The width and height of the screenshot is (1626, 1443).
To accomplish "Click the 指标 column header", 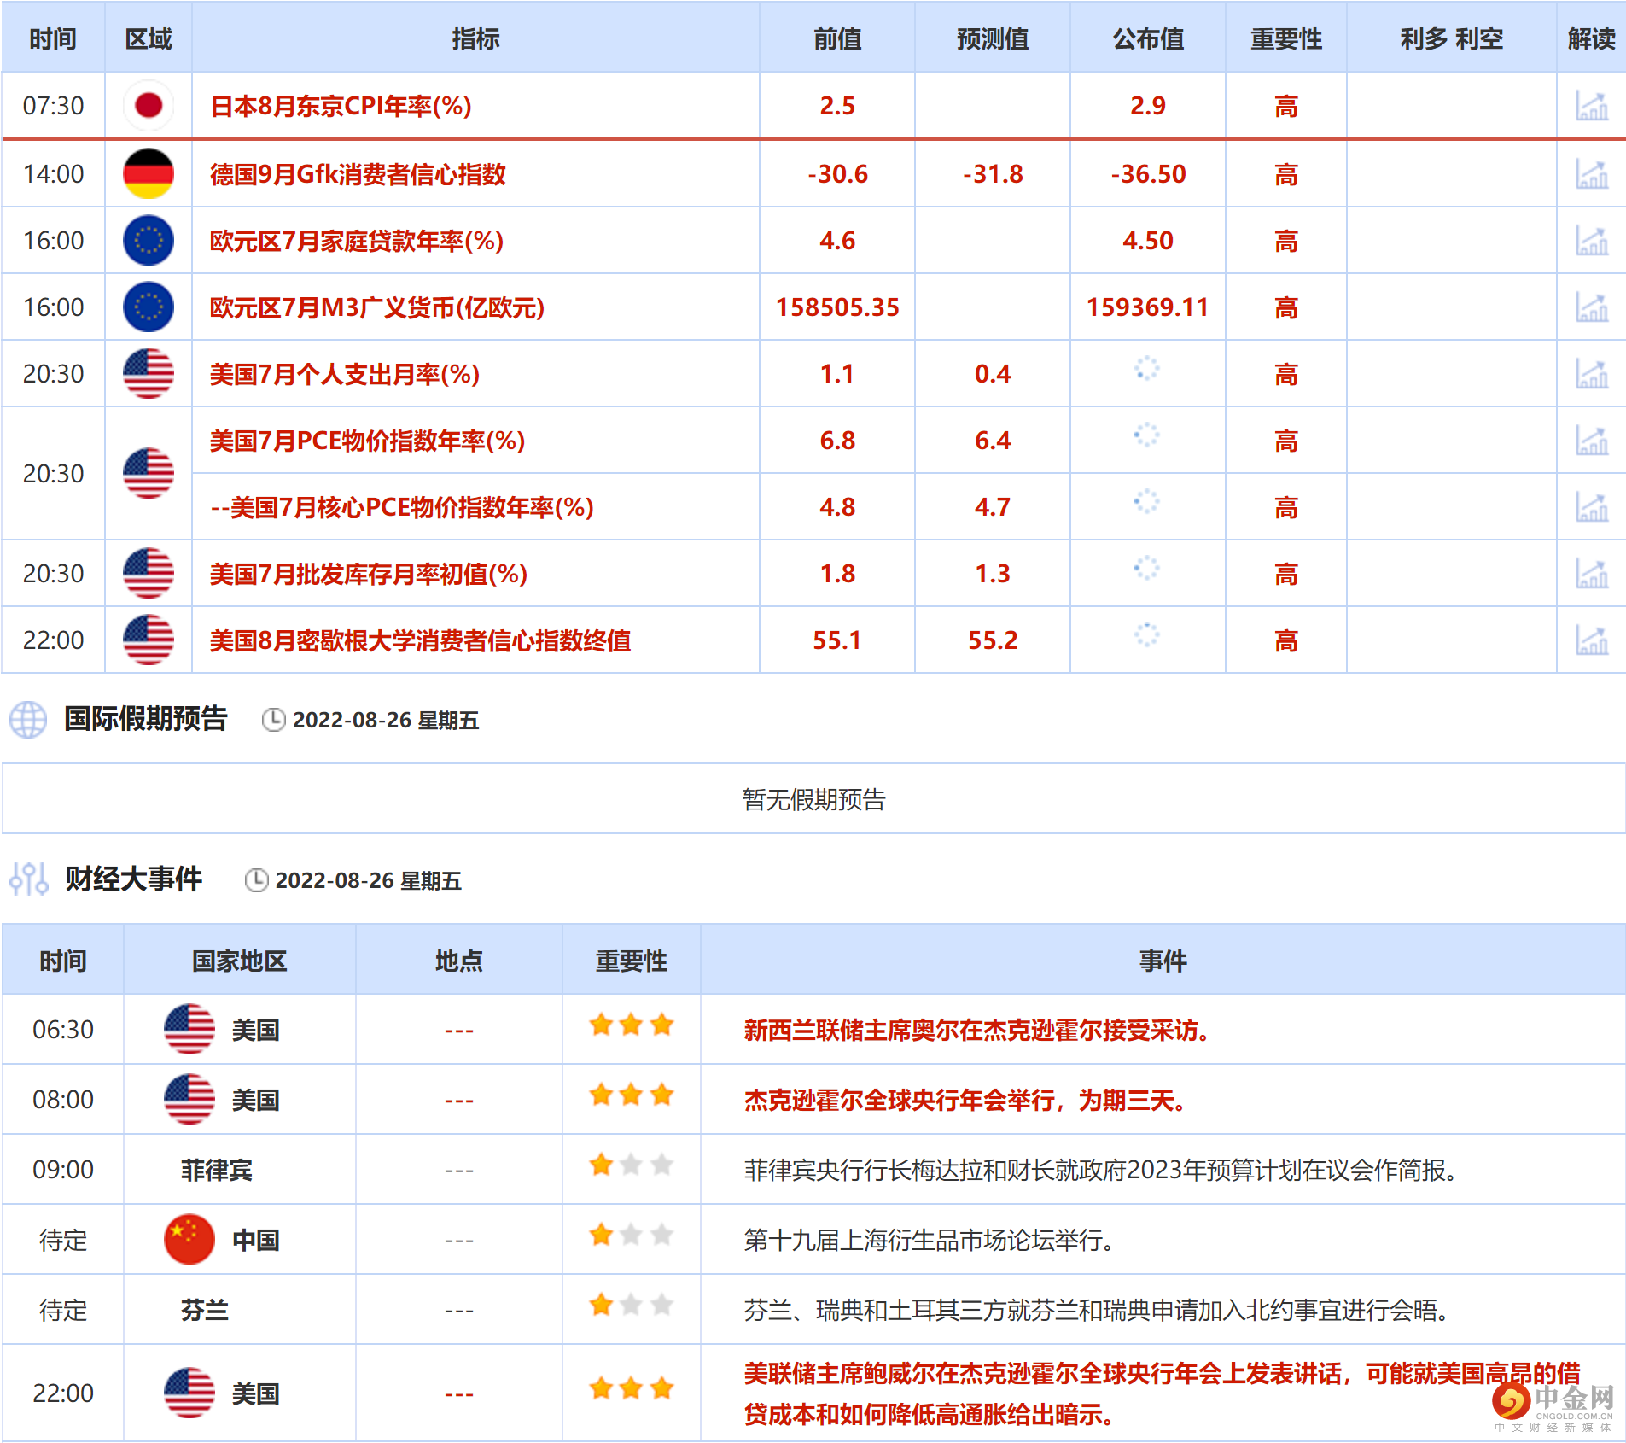I will point(475,38).
